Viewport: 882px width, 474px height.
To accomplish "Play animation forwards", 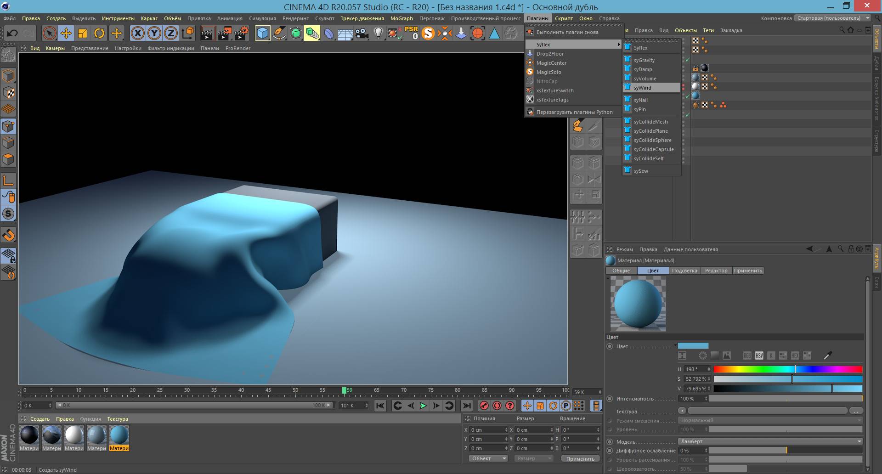I will 423,406.
